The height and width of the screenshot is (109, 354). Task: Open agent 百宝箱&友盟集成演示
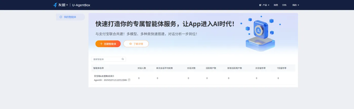click(104, 76)
